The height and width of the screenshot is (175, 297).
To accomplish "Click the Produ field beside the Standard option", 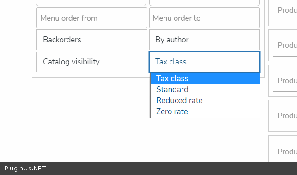I will coord(285,81).
